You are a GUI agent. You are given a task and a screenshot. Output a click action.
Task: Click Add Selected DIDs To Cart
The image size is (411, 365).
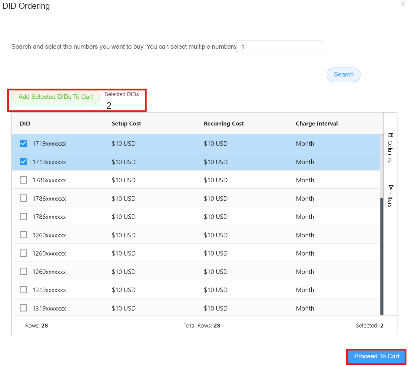[x=56, y=97]
